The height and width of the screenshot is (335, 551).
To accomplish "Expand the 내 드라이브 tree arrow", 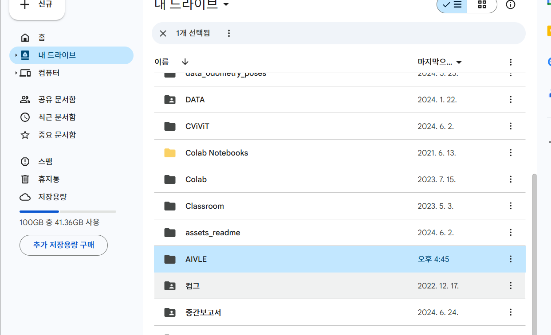I will click(16, 55).
